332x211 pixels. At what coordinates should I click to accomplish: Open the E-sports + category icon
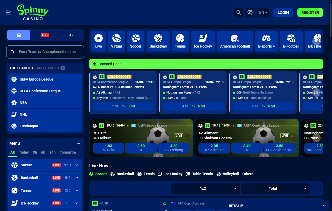point(266,41)
